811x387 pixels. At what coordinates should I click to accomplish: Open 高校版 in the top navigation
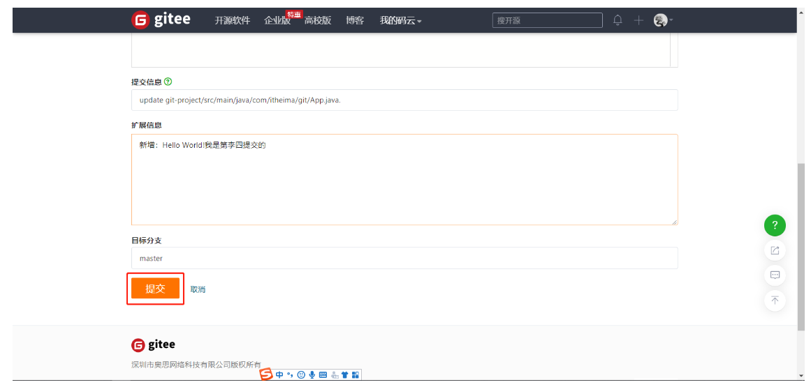[318, 21]
